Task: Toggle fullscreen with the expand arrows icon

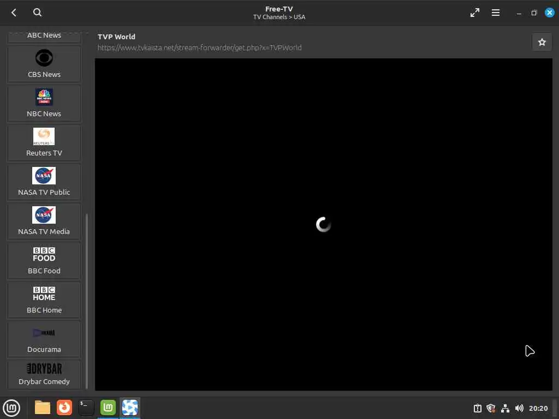Action: click(x=474, y=13)
